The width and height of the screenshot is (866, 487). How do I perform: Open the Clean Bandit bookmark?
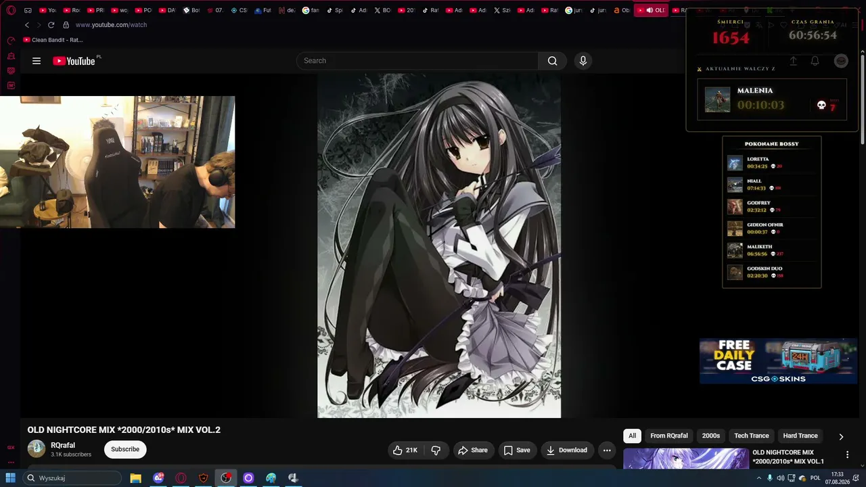point(53,40)
